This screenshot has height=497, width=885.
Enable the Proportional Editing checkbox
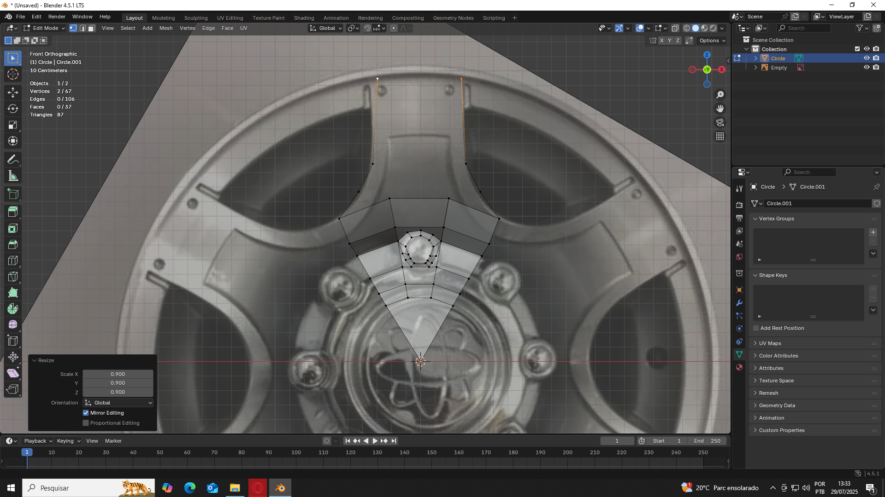(86, 423)
